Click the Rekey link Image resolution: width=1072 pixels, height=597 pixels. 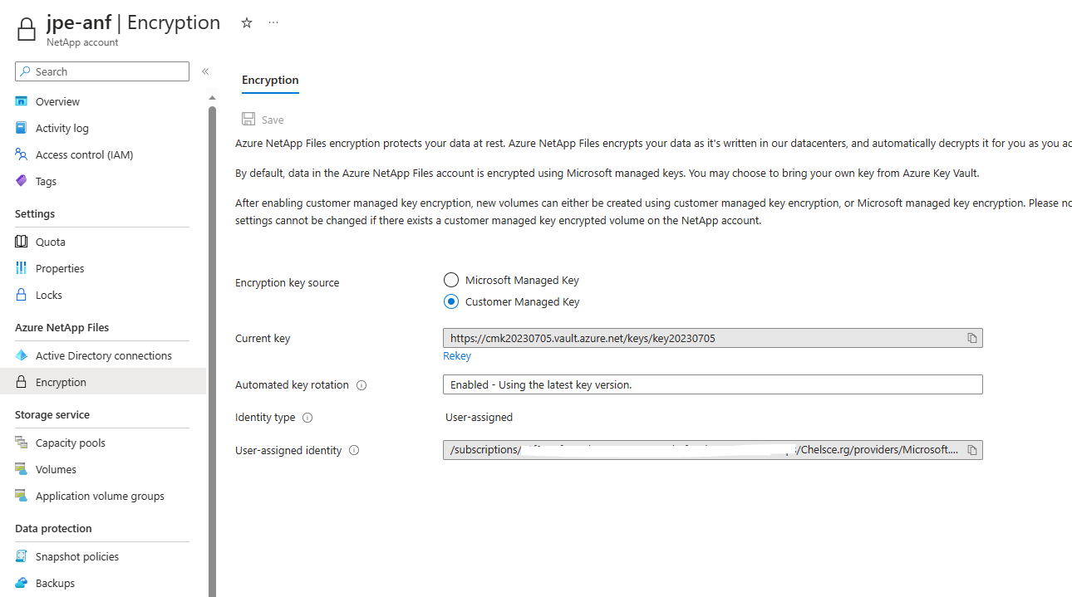tap(457, 355)
